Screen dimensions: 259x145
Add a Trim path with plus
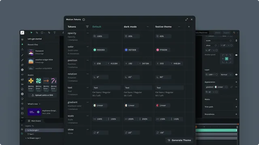(x=236, y=107)
